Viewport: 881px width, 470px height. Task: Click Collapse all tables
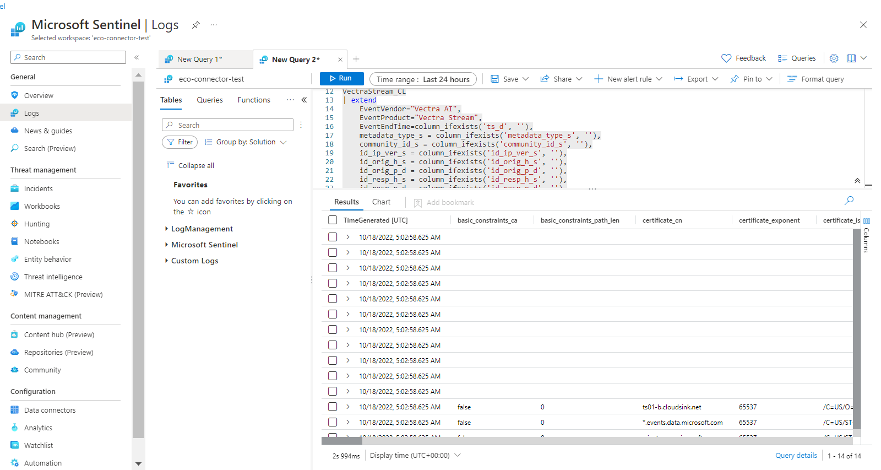191,165
